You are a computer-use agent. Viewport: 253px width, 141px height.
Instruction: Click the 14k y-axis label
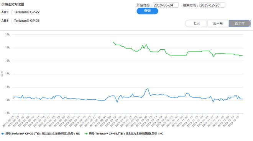pyautogui.click(x=7, y=74)
